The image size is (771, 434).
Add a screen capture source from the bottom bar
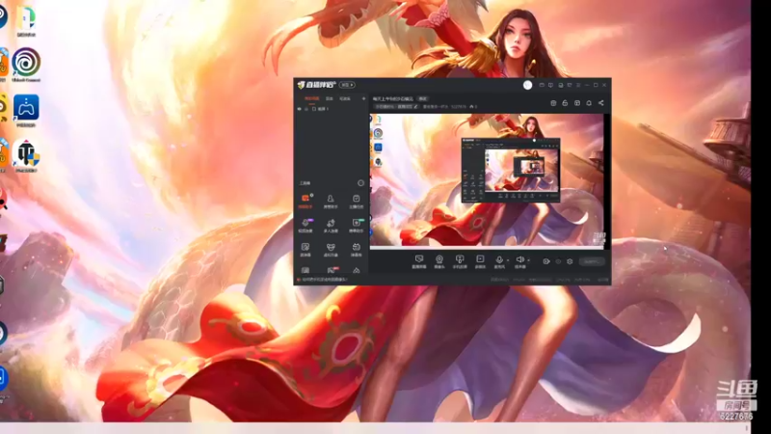point(419,261)
